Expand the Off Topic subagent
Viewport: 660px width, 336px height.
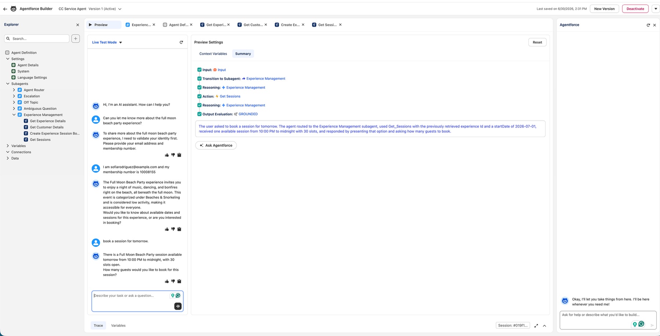click(x=14, y=102)
